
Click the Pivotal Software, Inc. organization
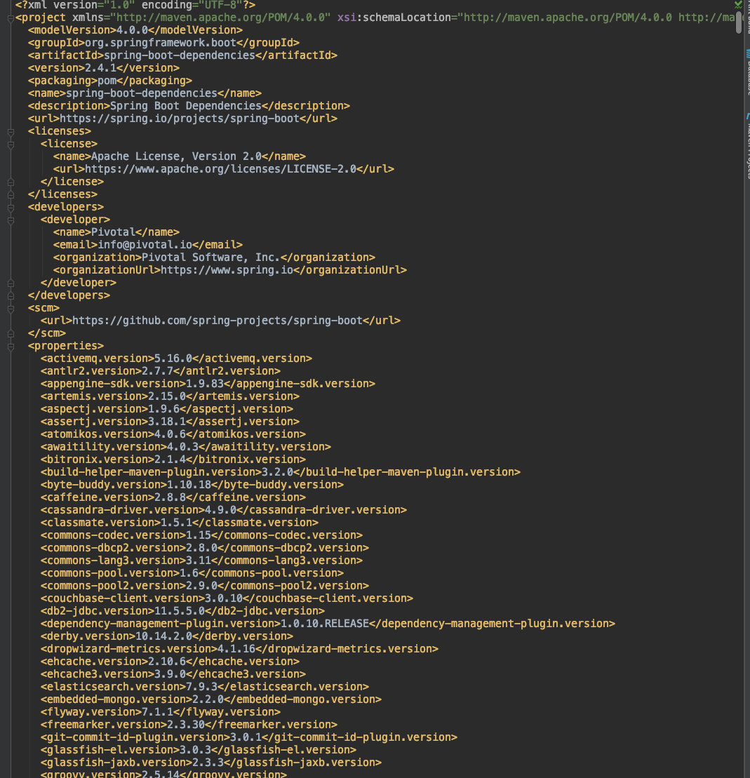(211, 257)
